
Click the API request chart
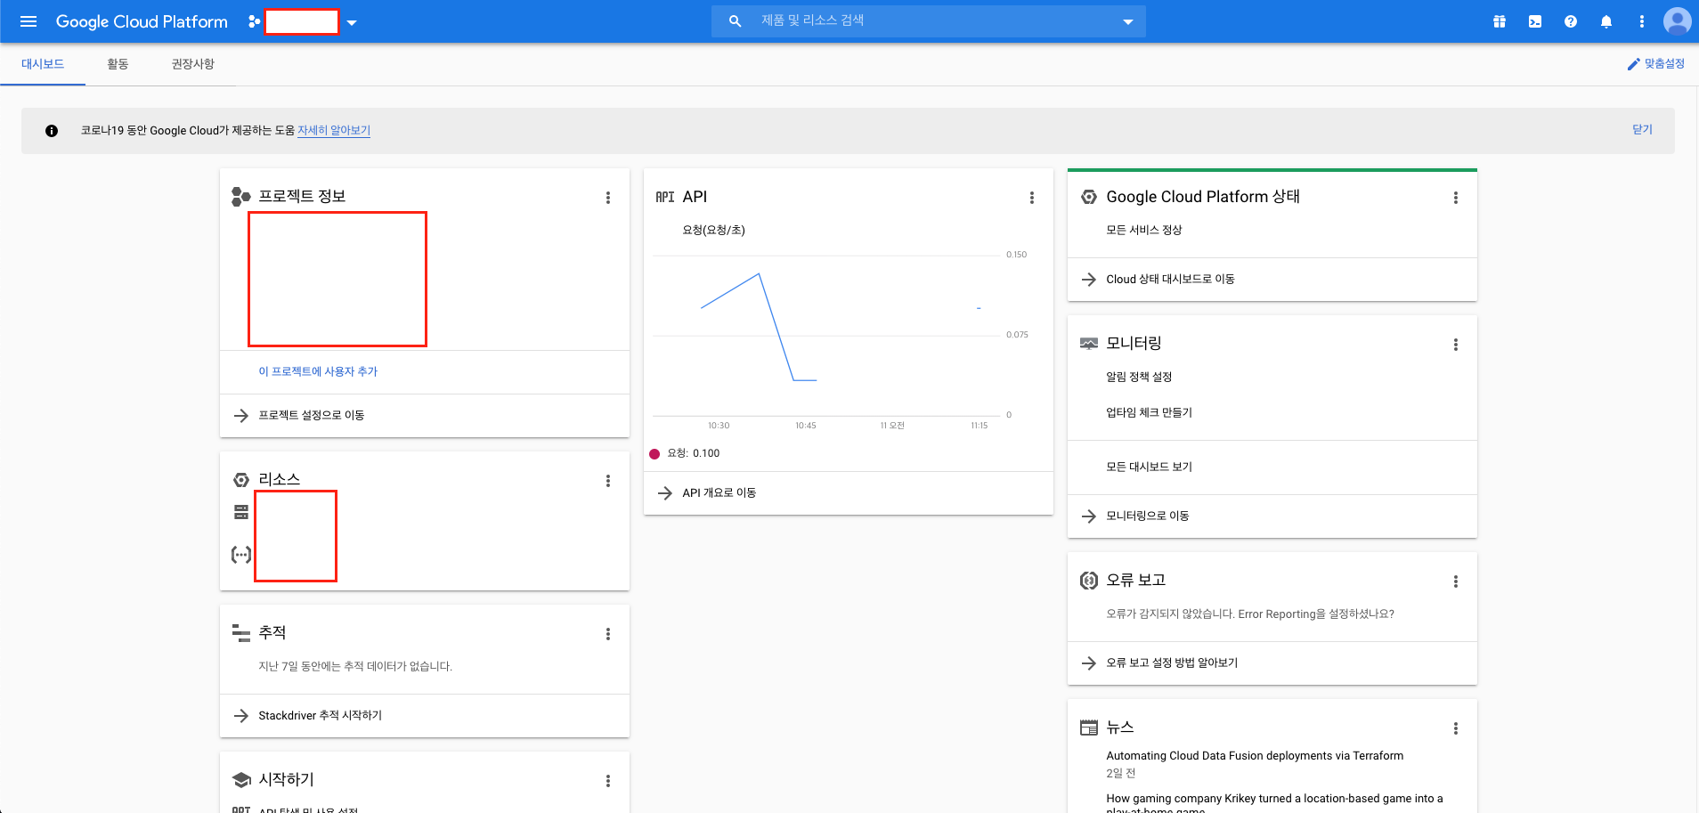pos(828,335)
